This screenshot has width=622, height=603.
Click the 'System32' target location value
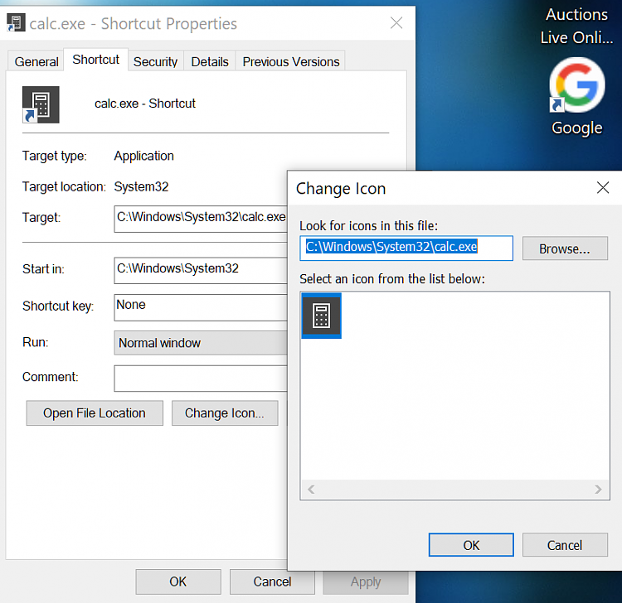point(141,186)
